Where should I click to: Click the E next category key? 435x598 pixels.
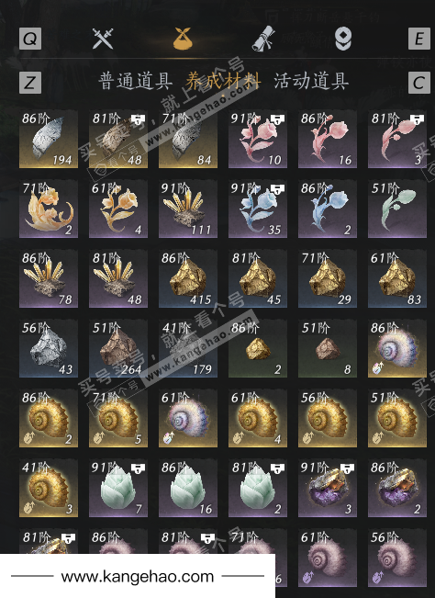[419, 39]
